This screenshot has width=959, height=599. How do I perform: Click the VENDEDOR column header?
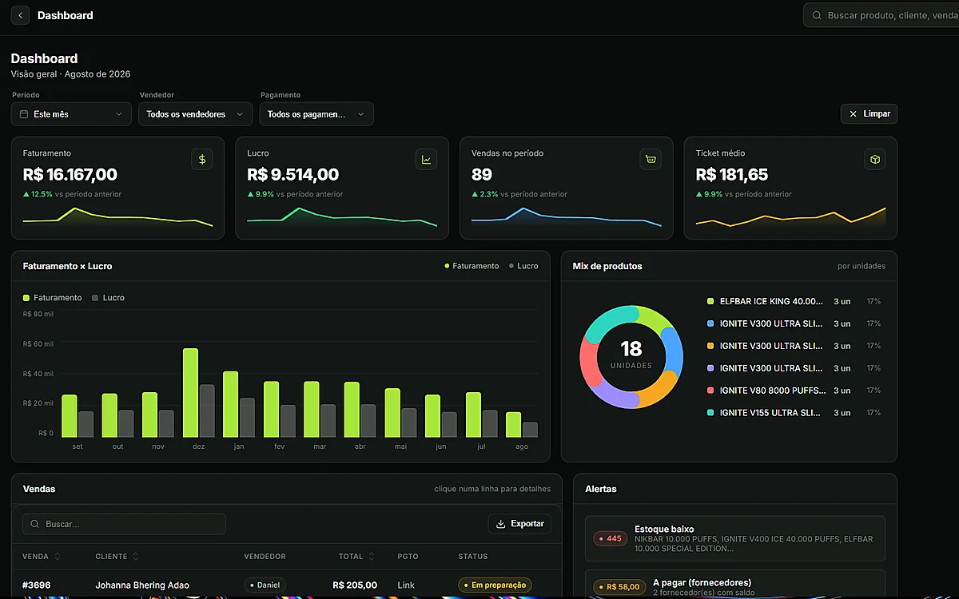tap(265, 557)
